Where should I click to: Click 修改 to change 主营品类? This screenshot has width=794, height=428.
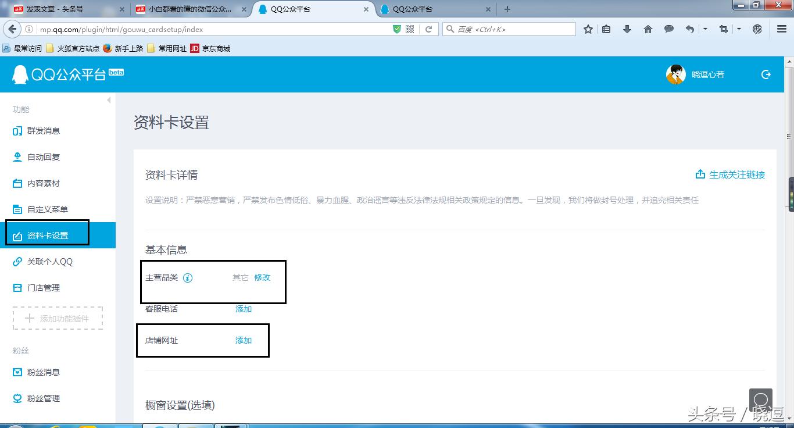(x=262, y=278)
